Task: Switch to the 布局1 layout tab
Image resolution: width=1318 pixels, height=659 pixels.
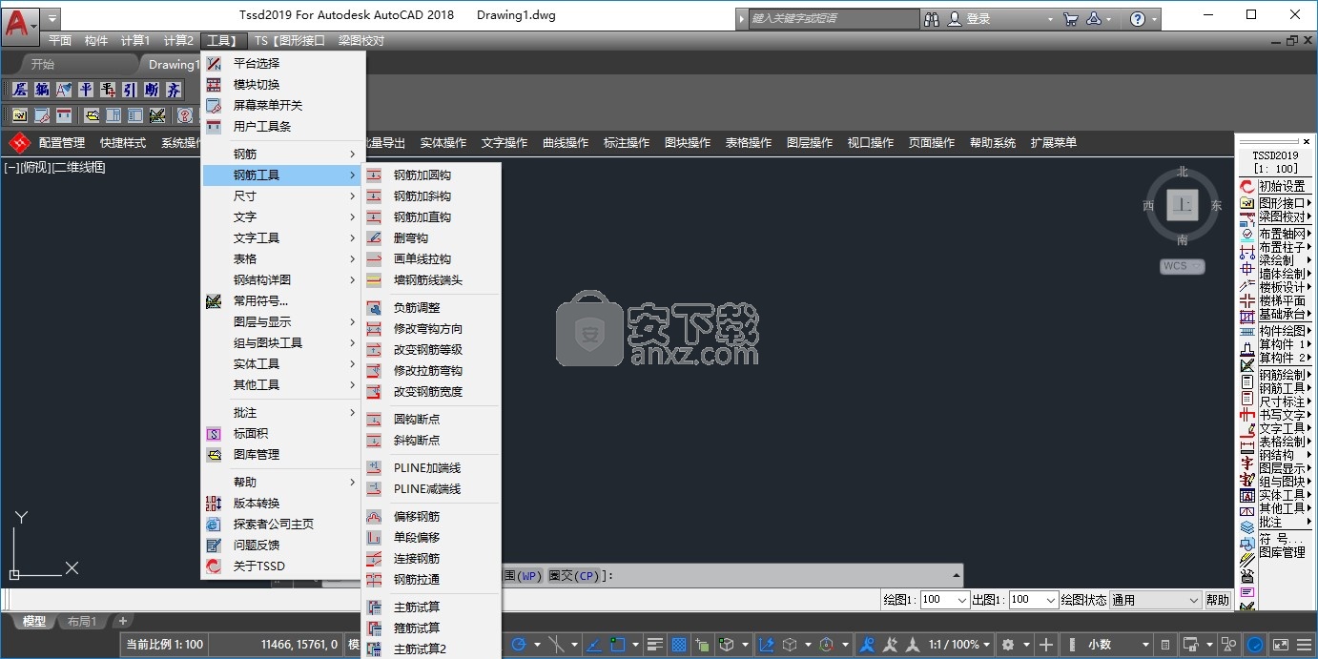Action: click(x=82, y=621)
